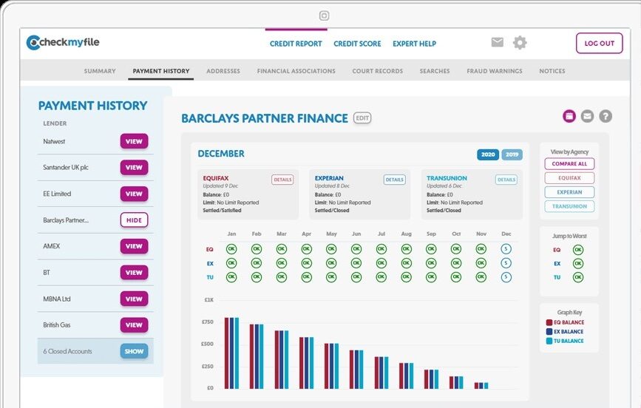Open Equifax Details
This screenshot has height=408, width=641.
282,180
